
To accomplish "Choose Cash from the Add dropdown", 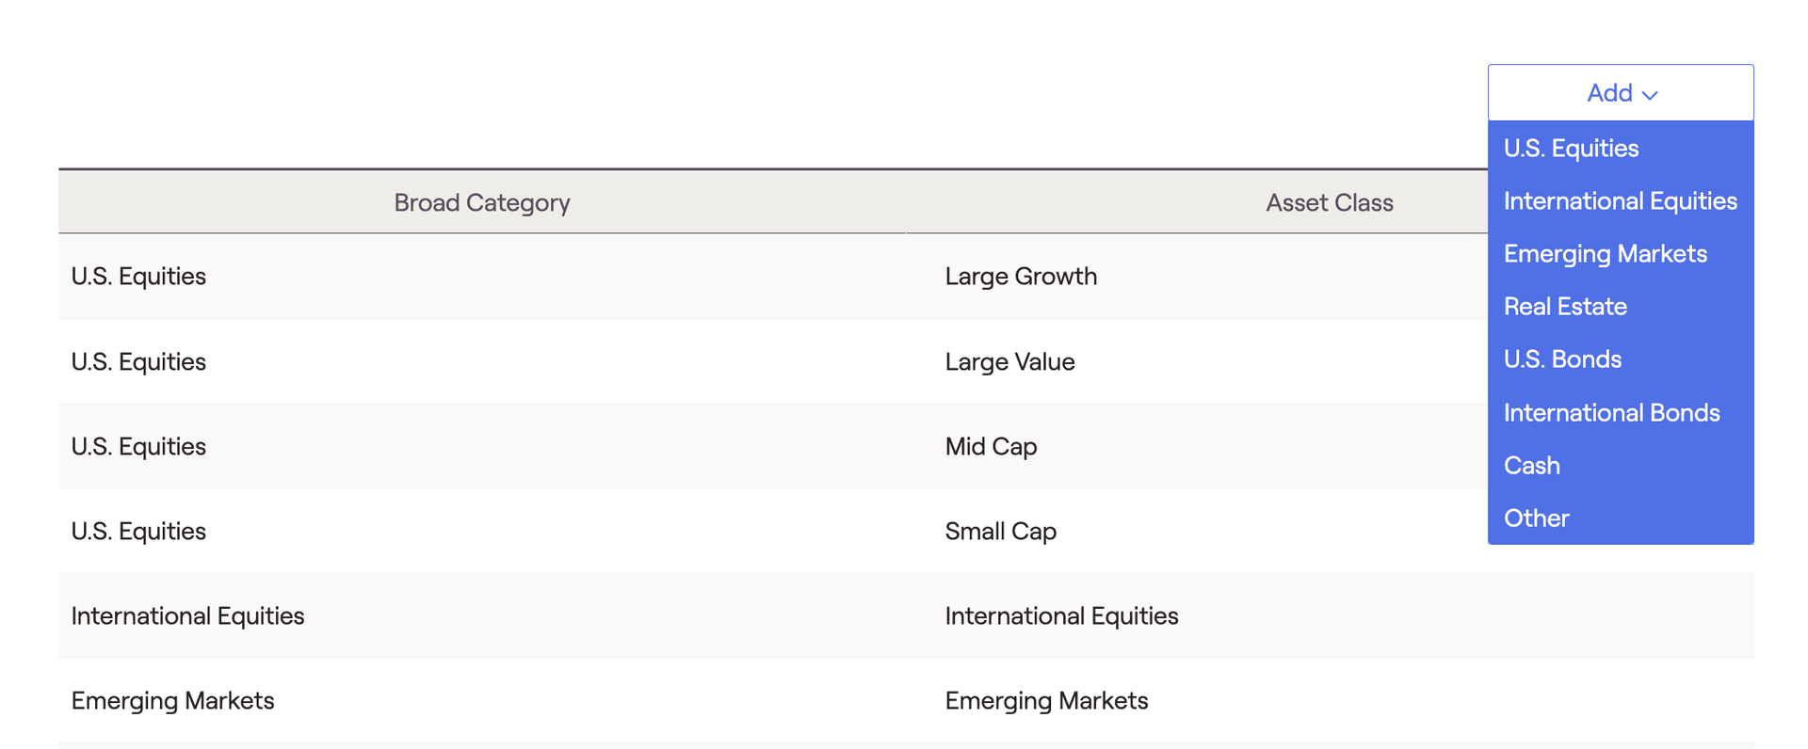I will click(1621, 465).
